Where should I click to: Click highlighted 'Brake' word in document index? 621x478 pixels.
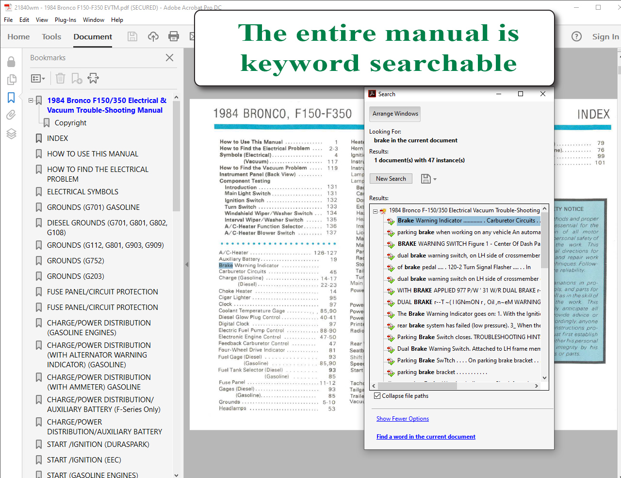pos(226,266)
